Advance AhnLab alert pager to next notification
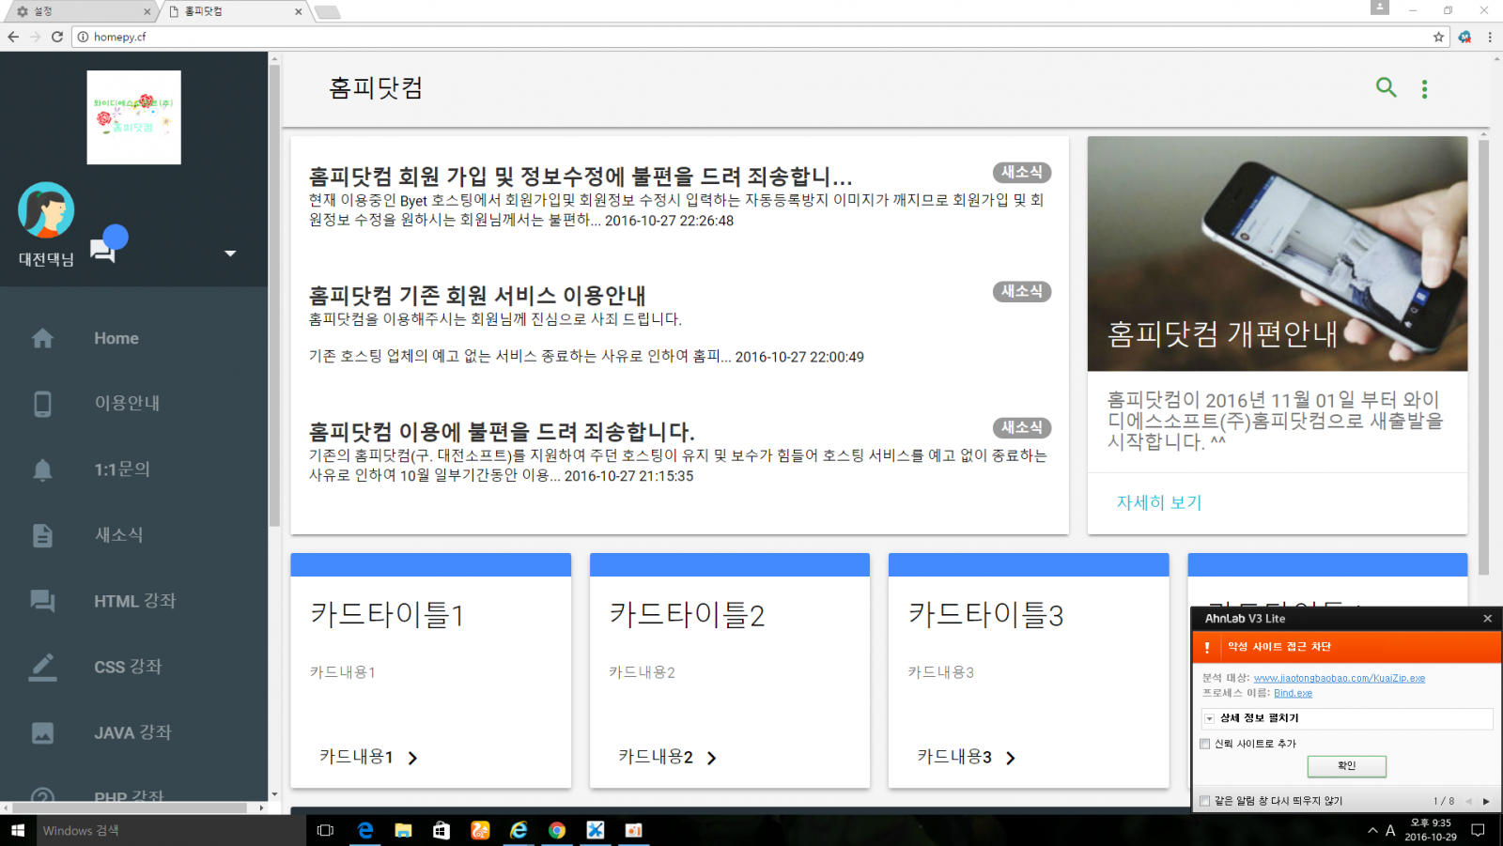1503x846 pixels. 1485,800
